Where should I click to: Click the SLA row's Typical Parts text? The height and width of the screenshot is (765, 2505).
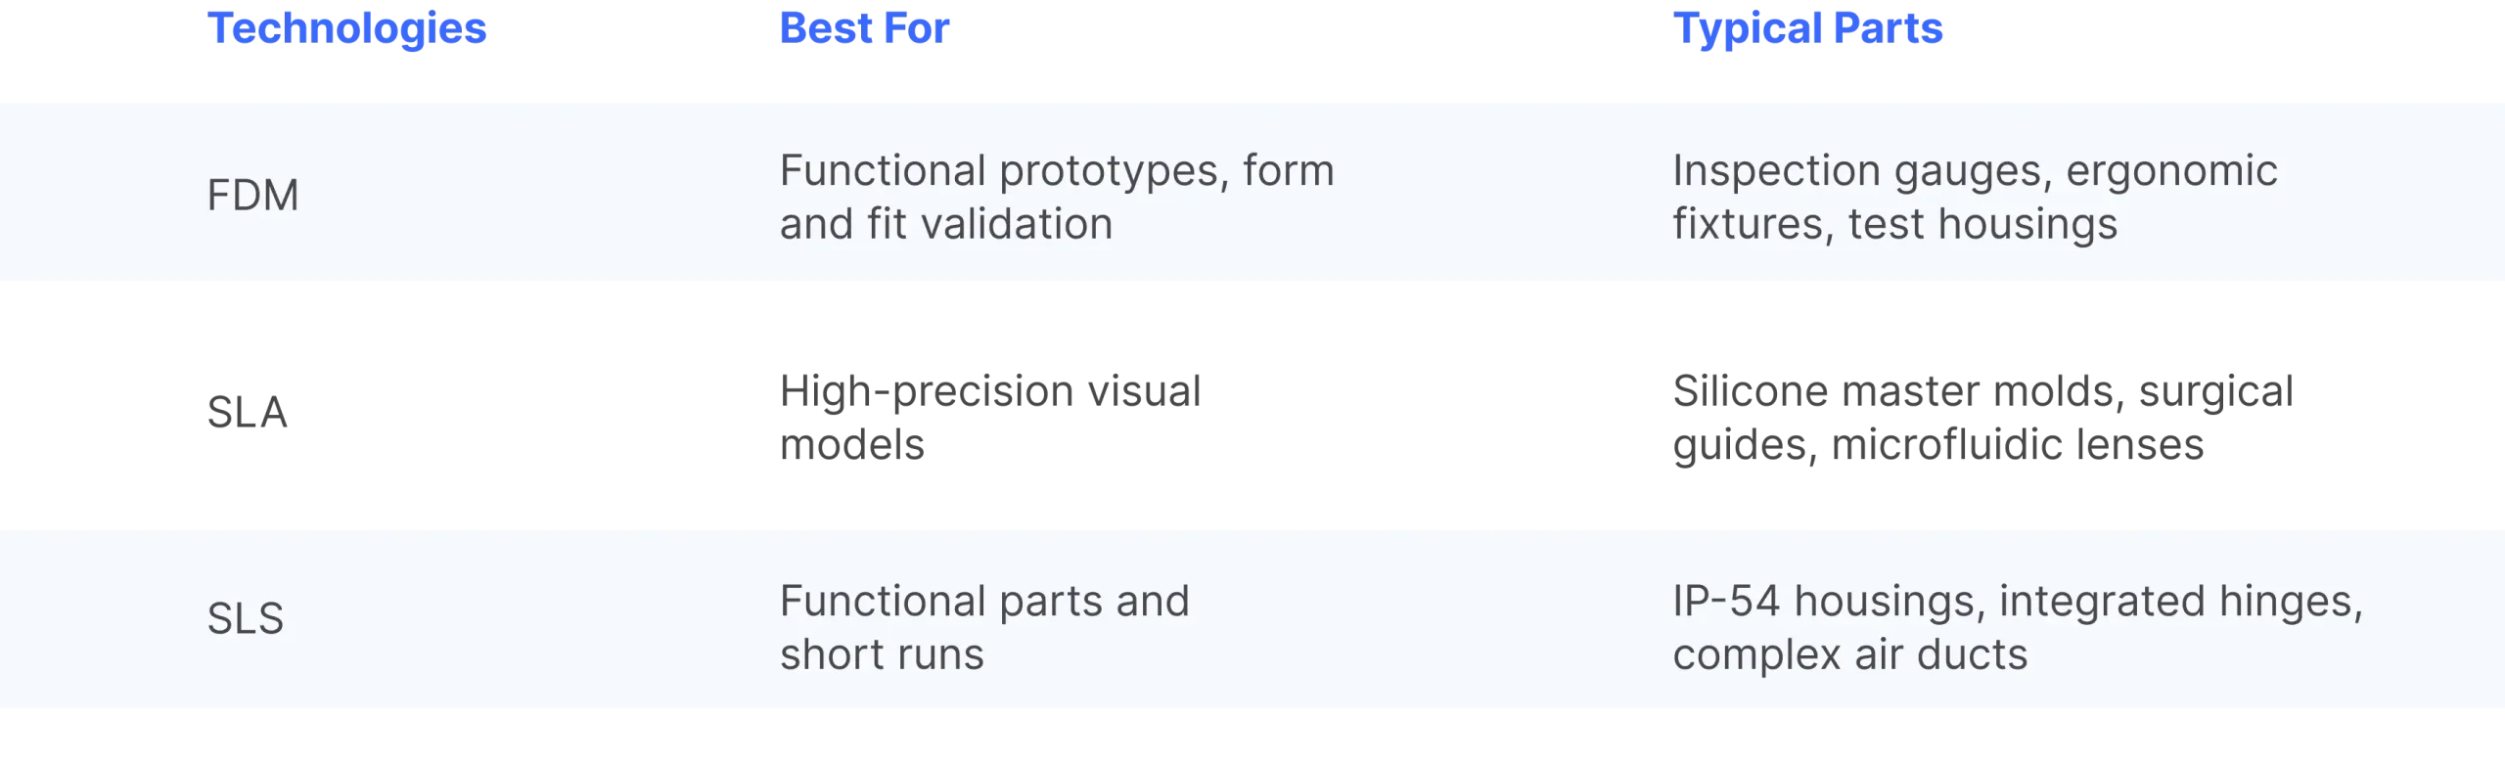(x=1981, y=416)
